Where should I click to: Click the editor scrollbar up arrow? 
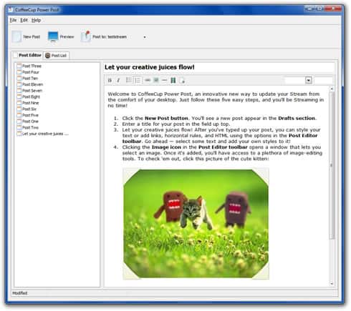(x=332, y=89)
